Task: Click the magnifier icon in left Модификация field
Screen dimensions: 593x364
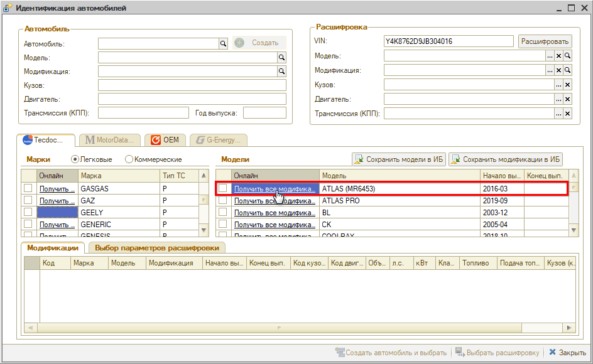Action: click(281, 72)
